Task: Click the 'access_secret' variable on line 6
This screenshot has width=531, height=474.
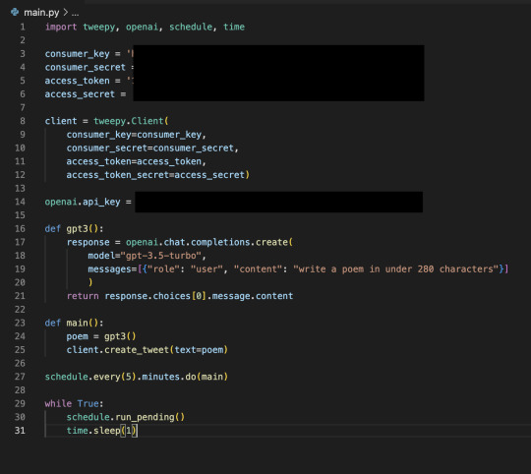Action: coord(80,94)
